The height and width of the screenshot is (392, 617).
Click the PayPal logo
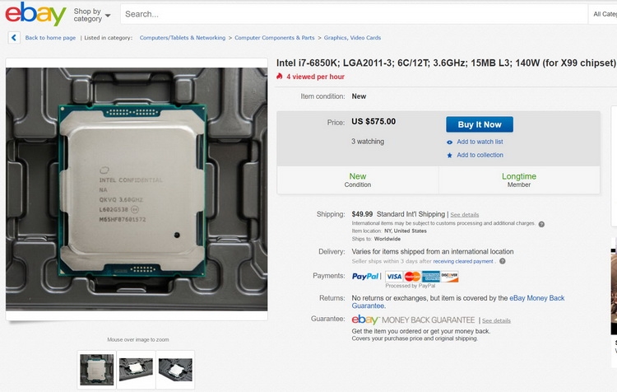pyautogui.click(x=365, y=276)
